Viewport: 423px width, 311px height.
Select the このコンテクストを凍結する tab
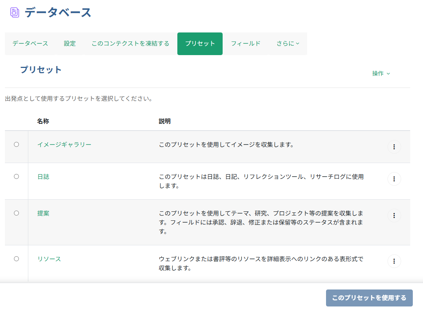click(130, 43)
